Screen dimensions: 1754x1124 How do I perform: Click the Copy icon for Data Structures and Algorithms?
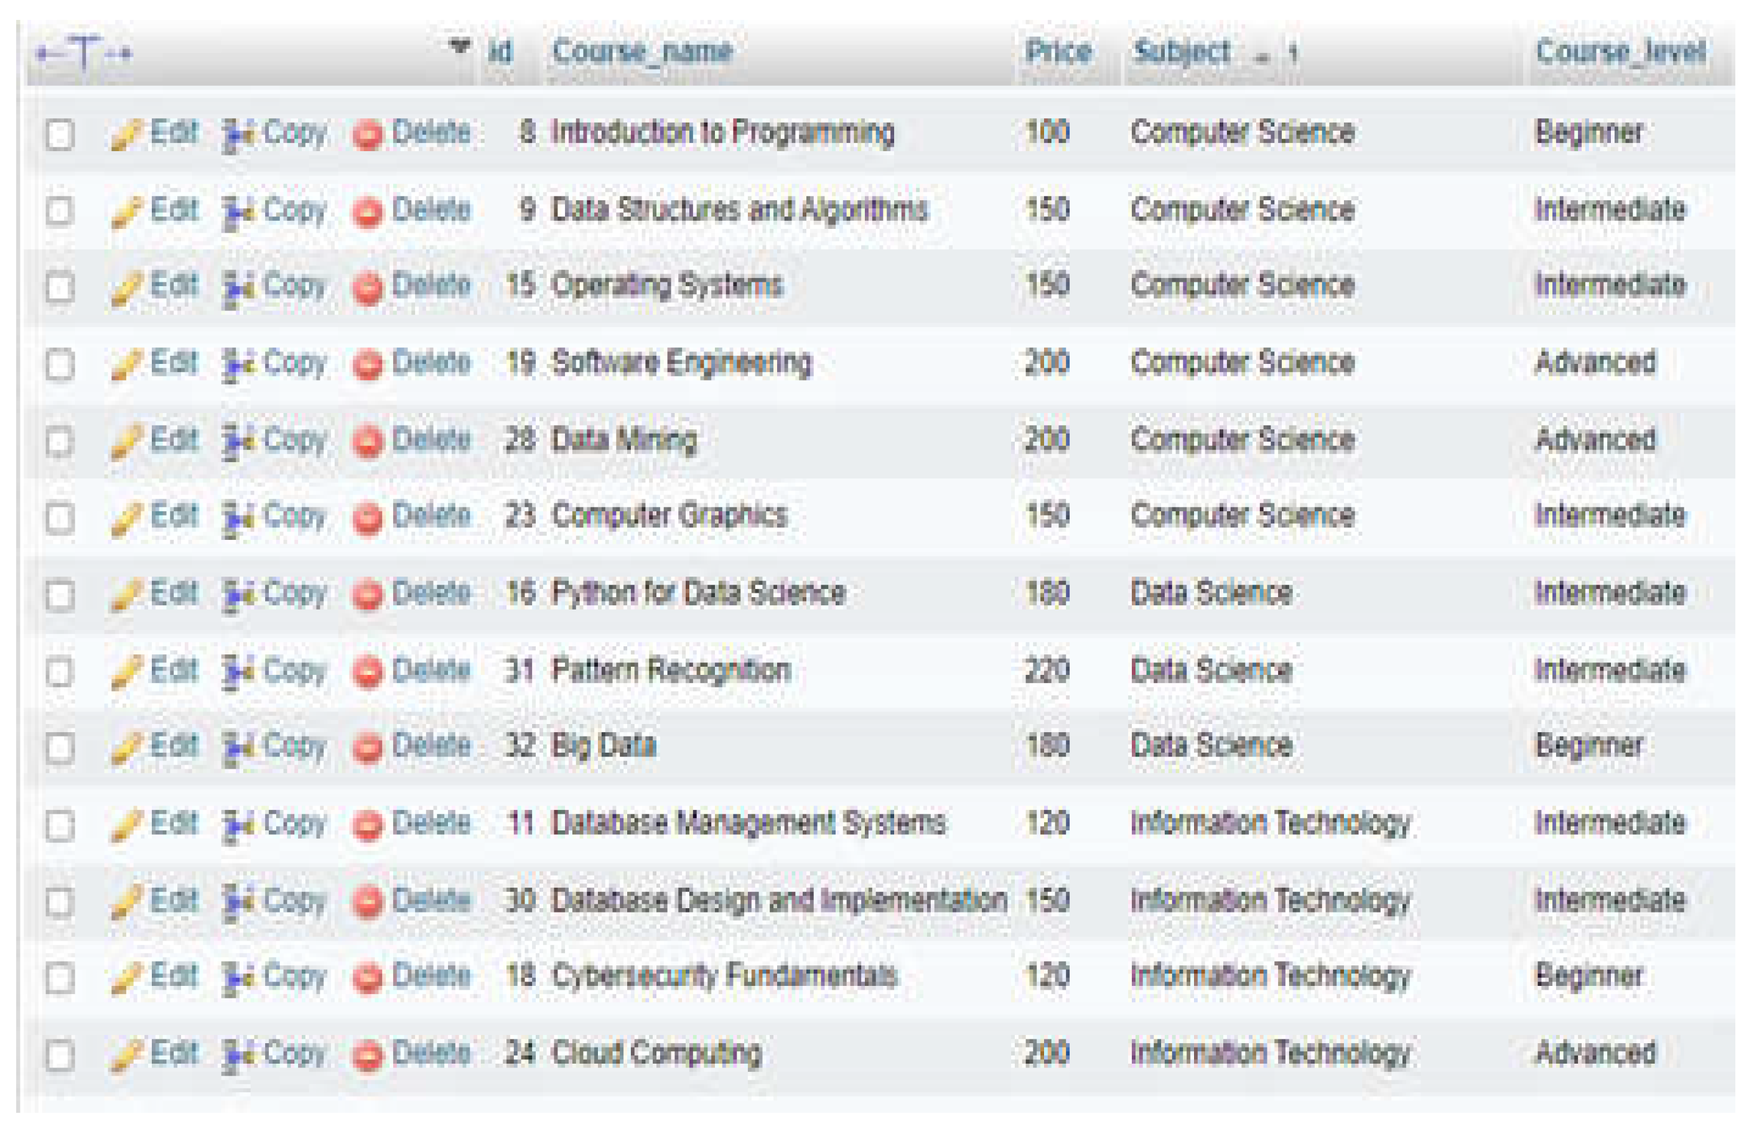tap(238, 212)
